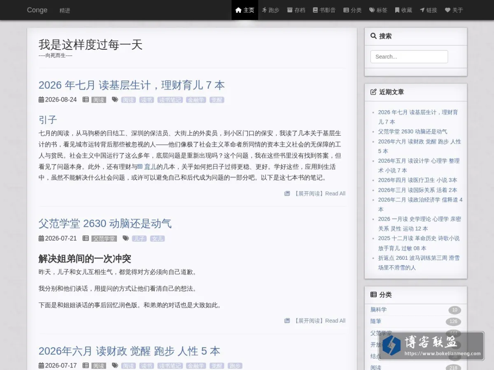Click the newspaper icon beside Read All of 父范学堂 post
This screenshot has width=494, height=370.
(287, 321)
